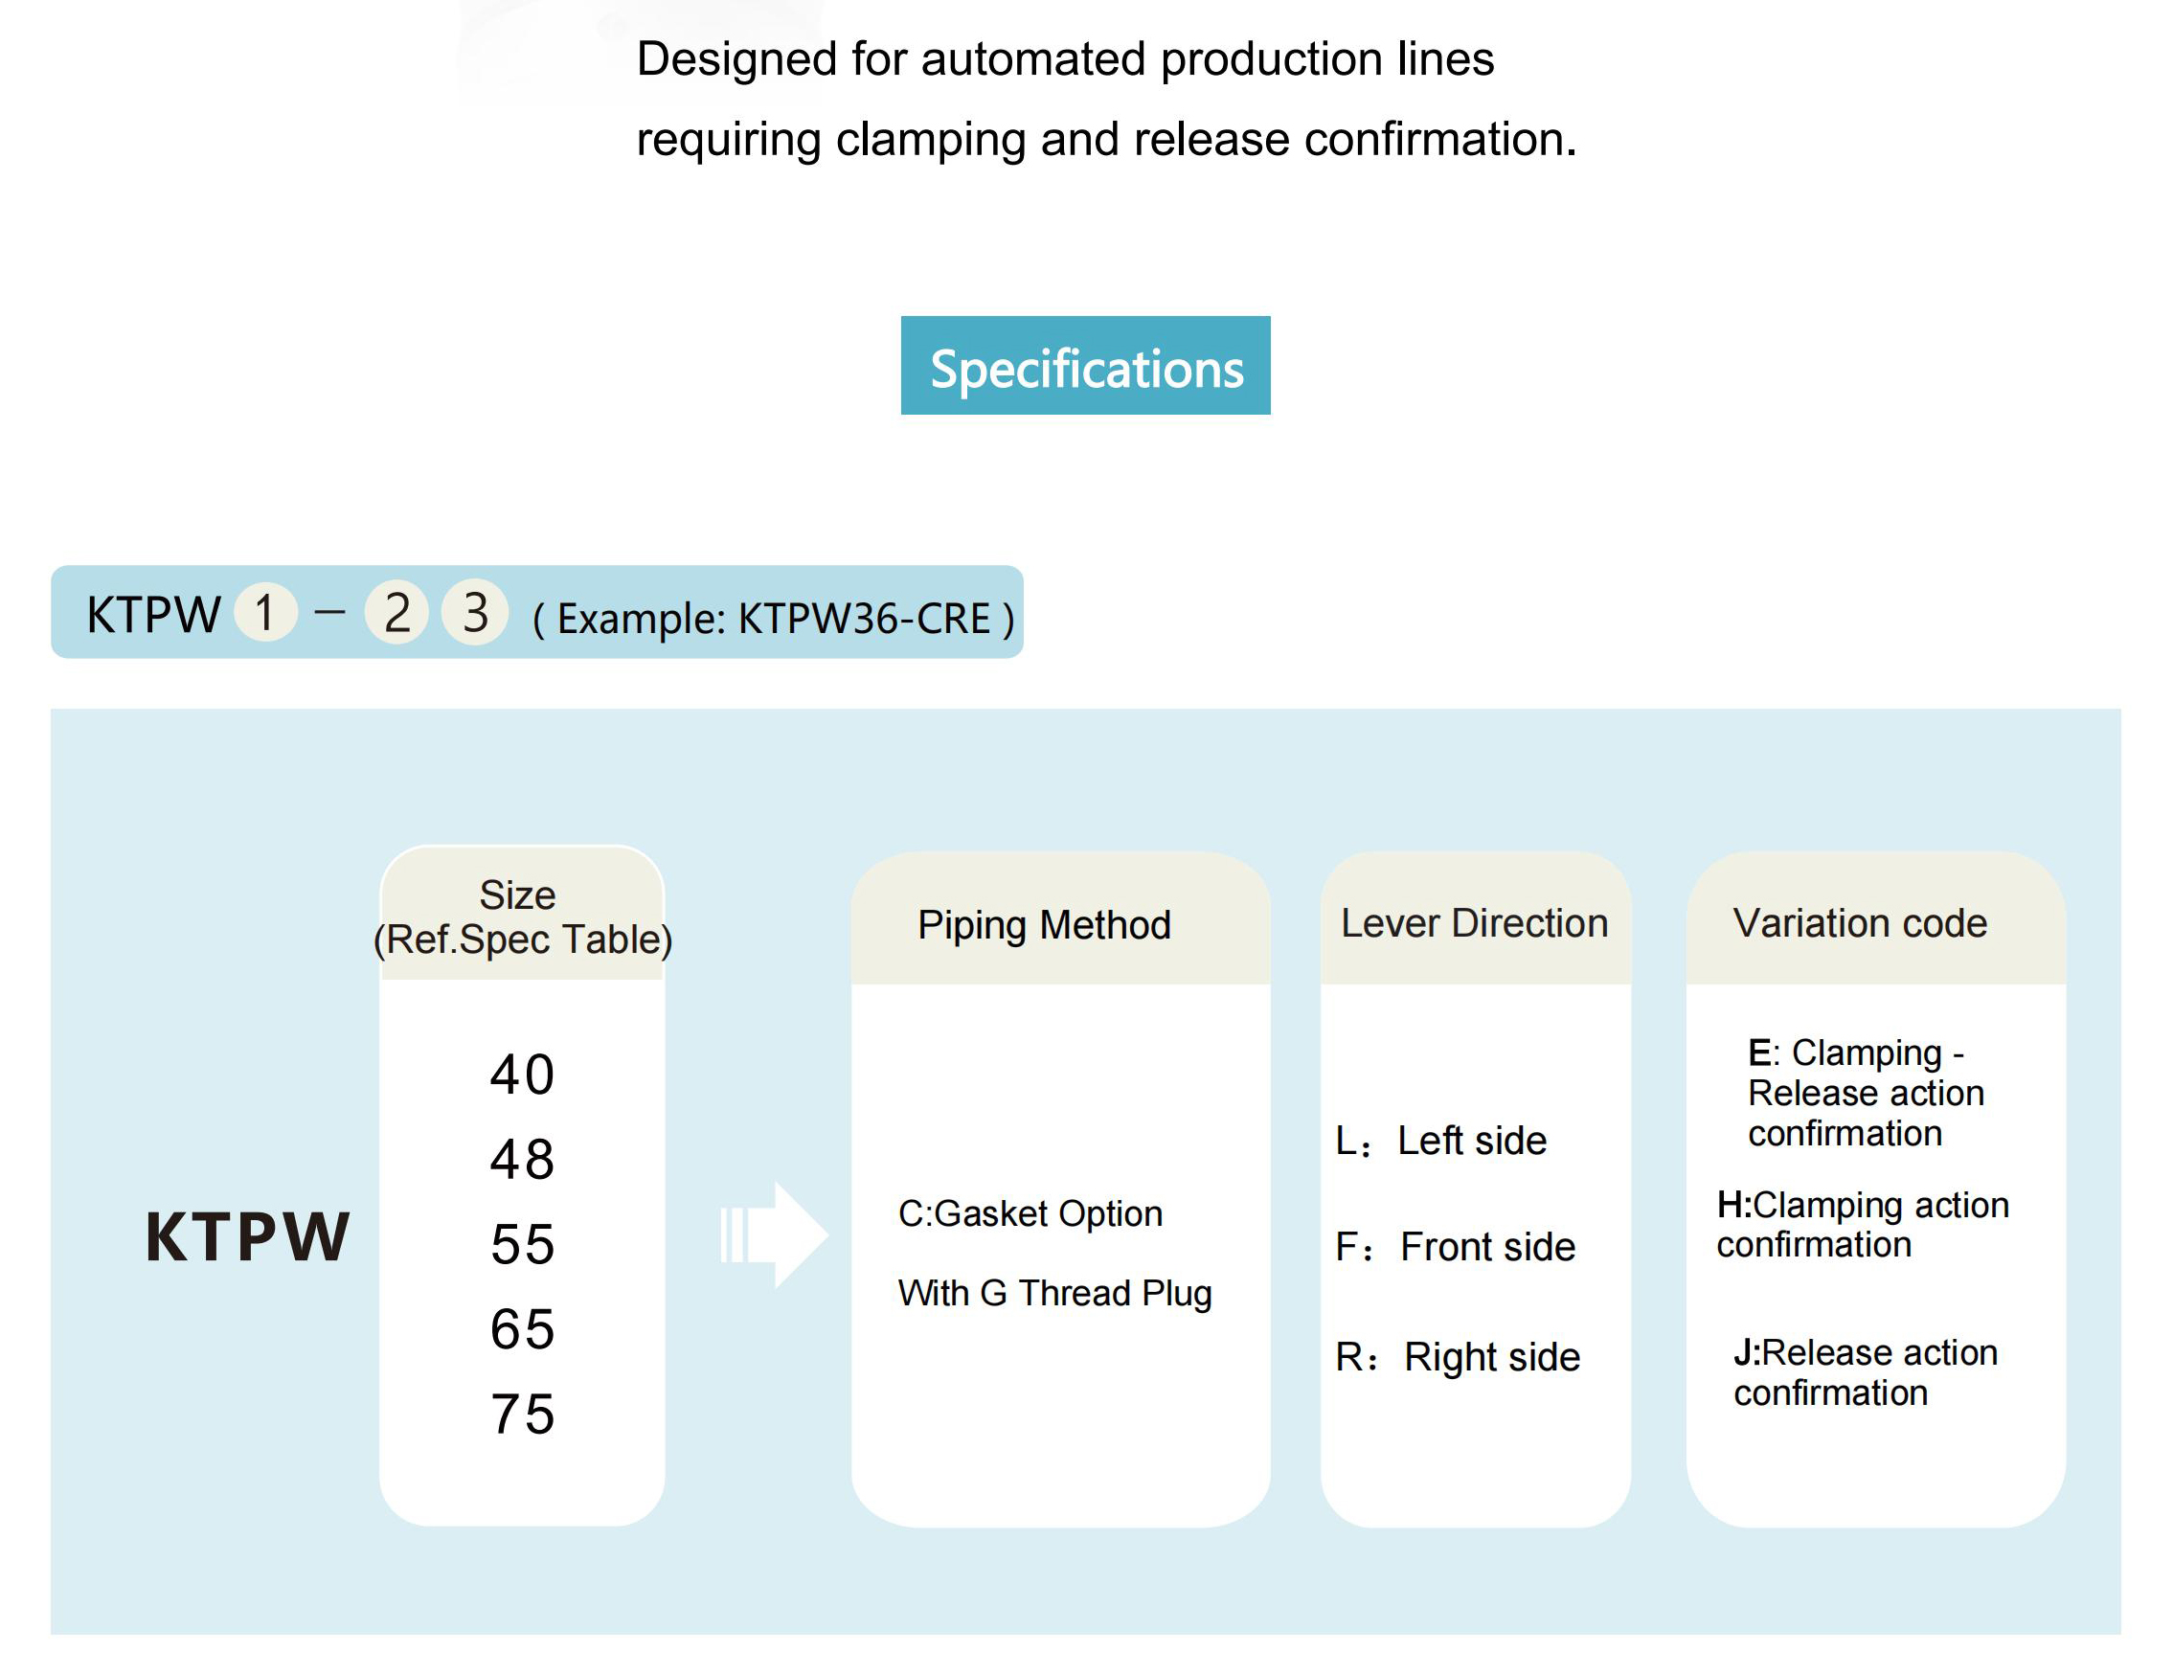Select 'E: Clamping - Release action confirmation'
The height and width of the screenshot is (1675, 2173).
[1866, 1093]
